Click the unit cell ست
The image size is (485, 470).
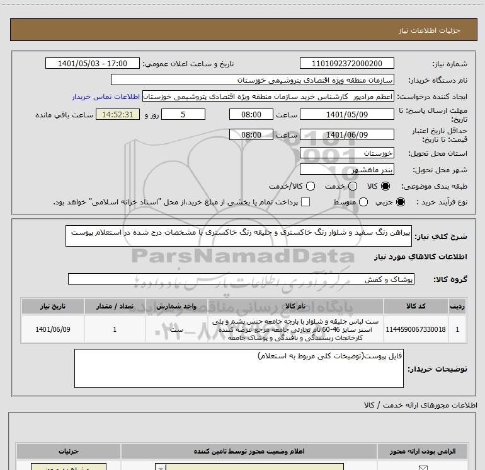[x=176, y=329]
